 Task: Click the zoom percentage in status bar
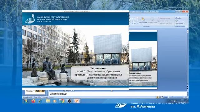pyautogui.click(x=166, y=97)
